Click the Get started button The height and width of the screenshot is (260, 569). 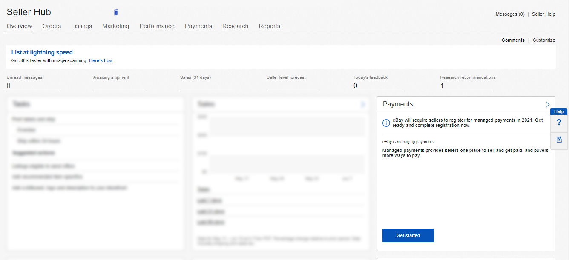click(408, 235)
